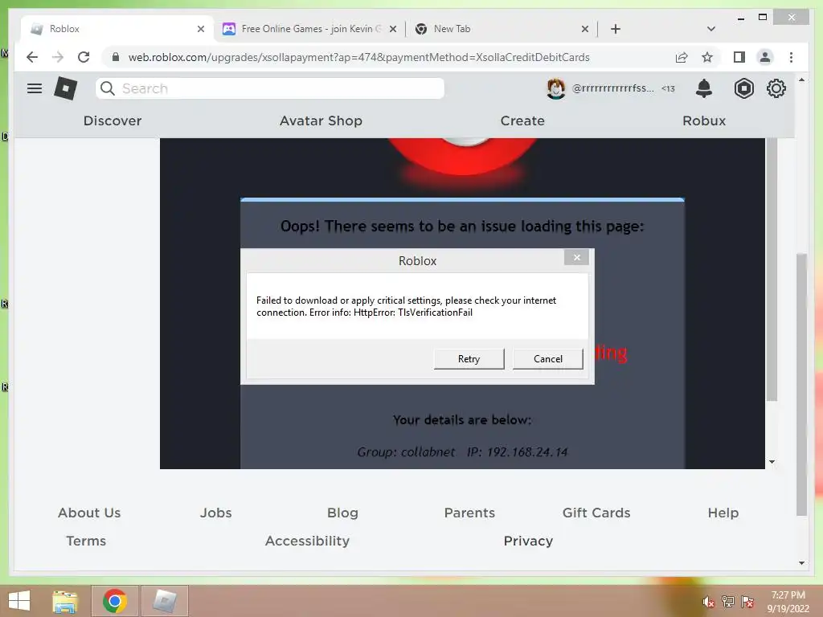Close the Free Online Games tab

click(393, 29)
